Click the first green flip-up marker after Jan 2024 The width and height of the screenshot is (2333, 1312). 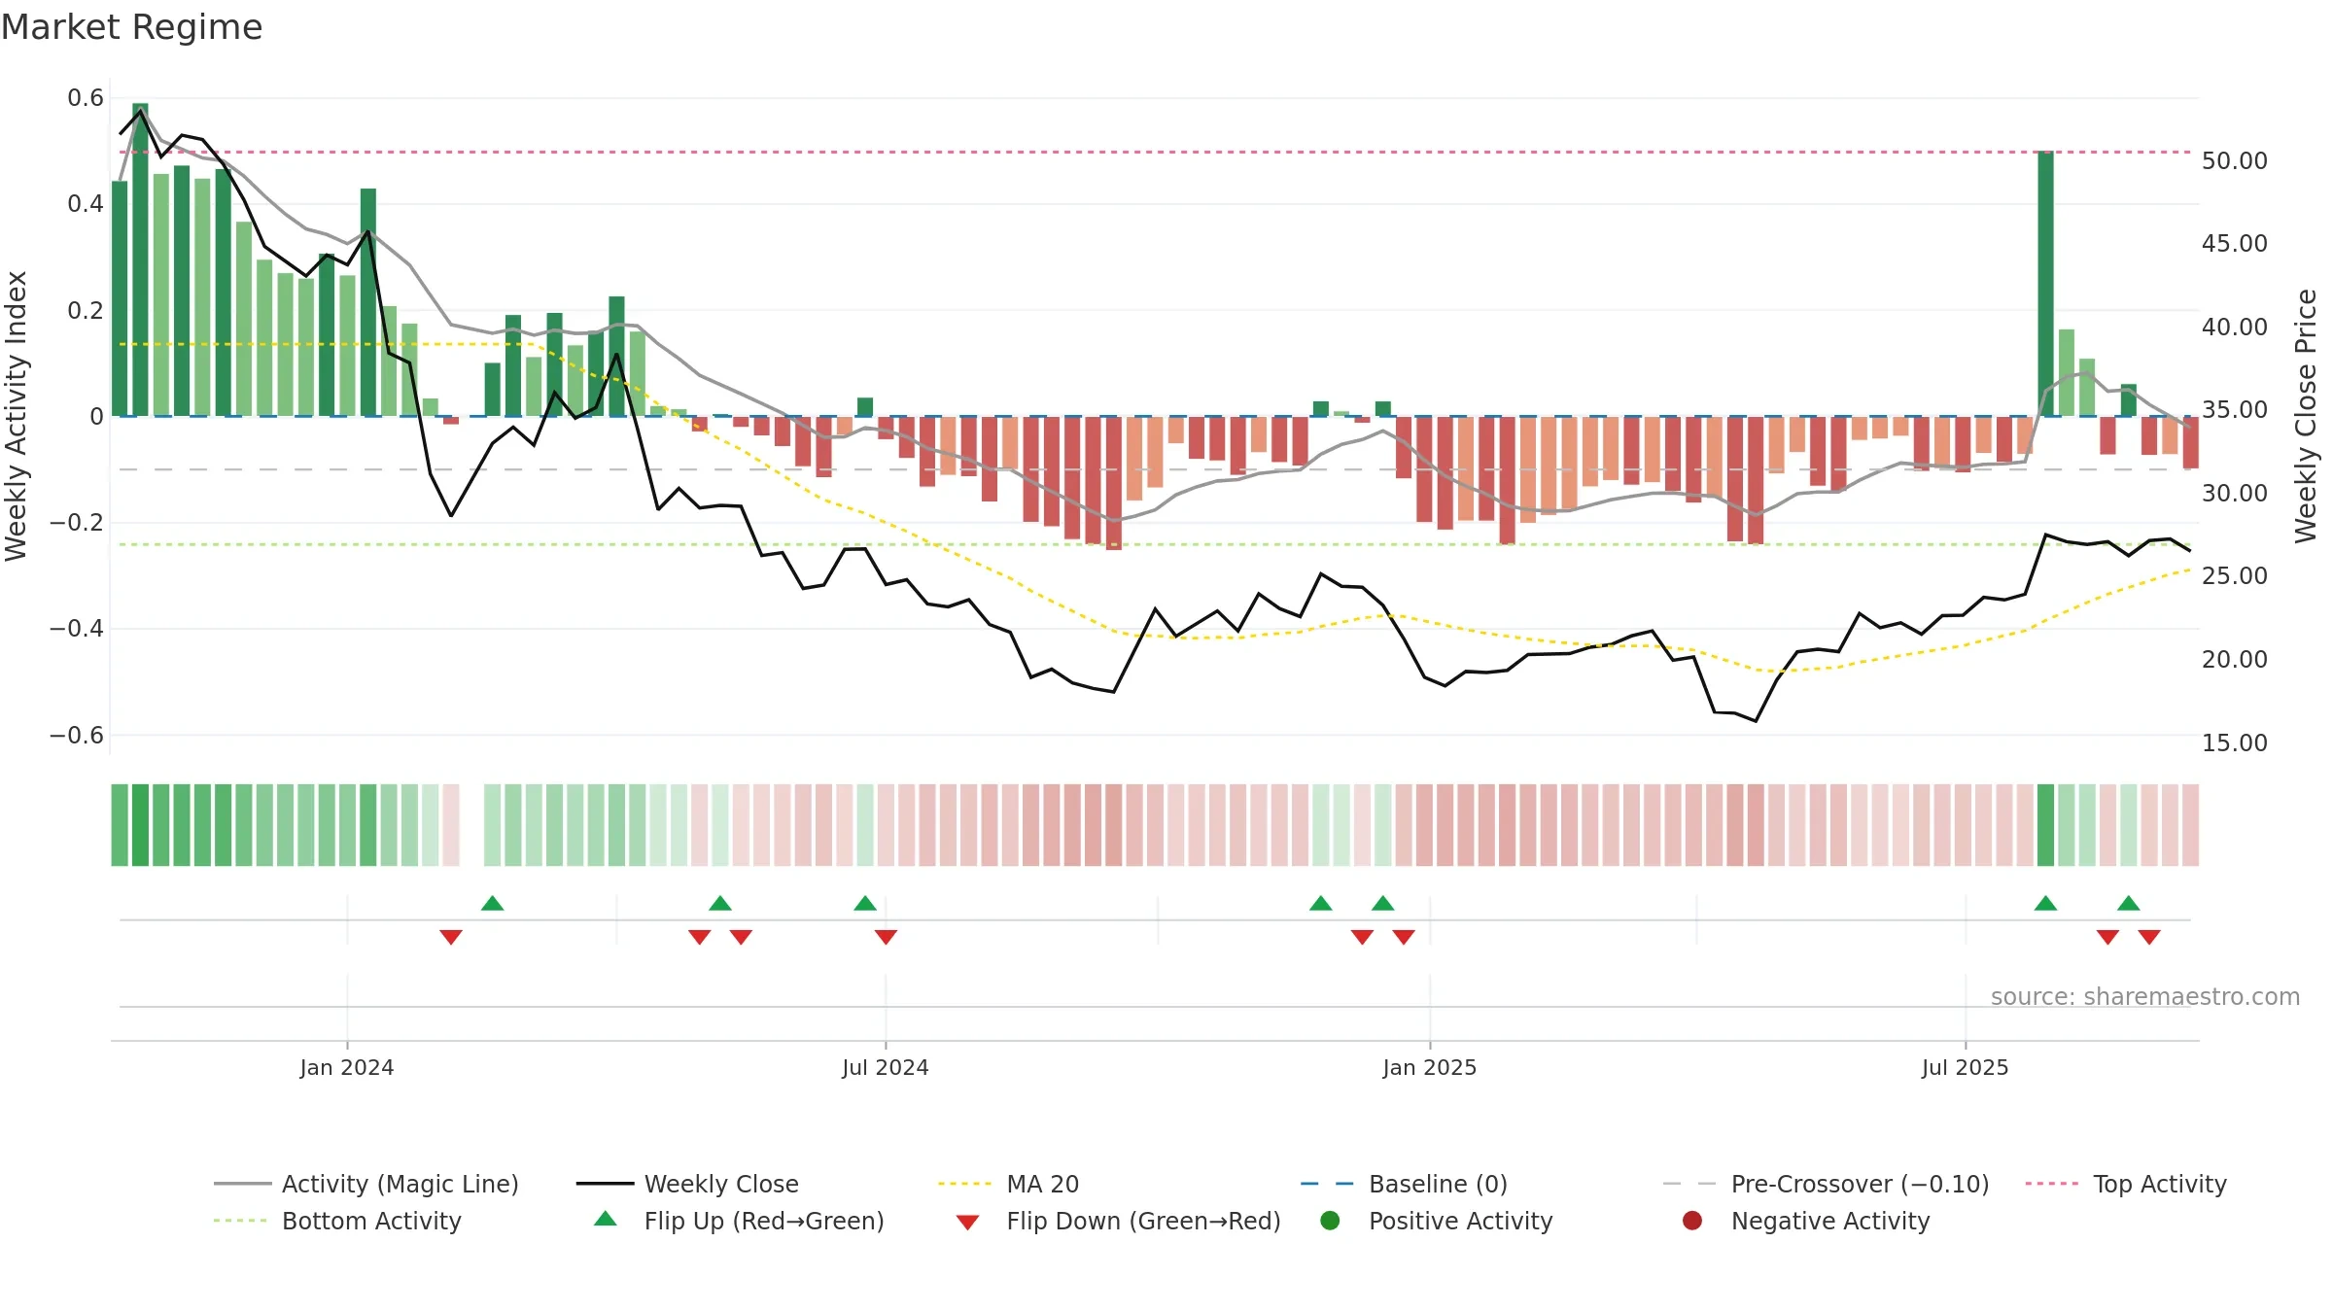pyautogui.click(x=493, y=903)
